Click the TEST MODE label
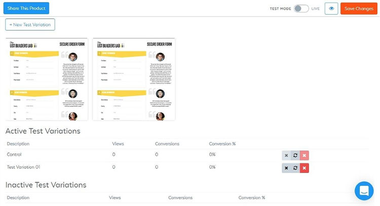Image resolution: width=380 pixels, height=206 pixels. point(280,9)
